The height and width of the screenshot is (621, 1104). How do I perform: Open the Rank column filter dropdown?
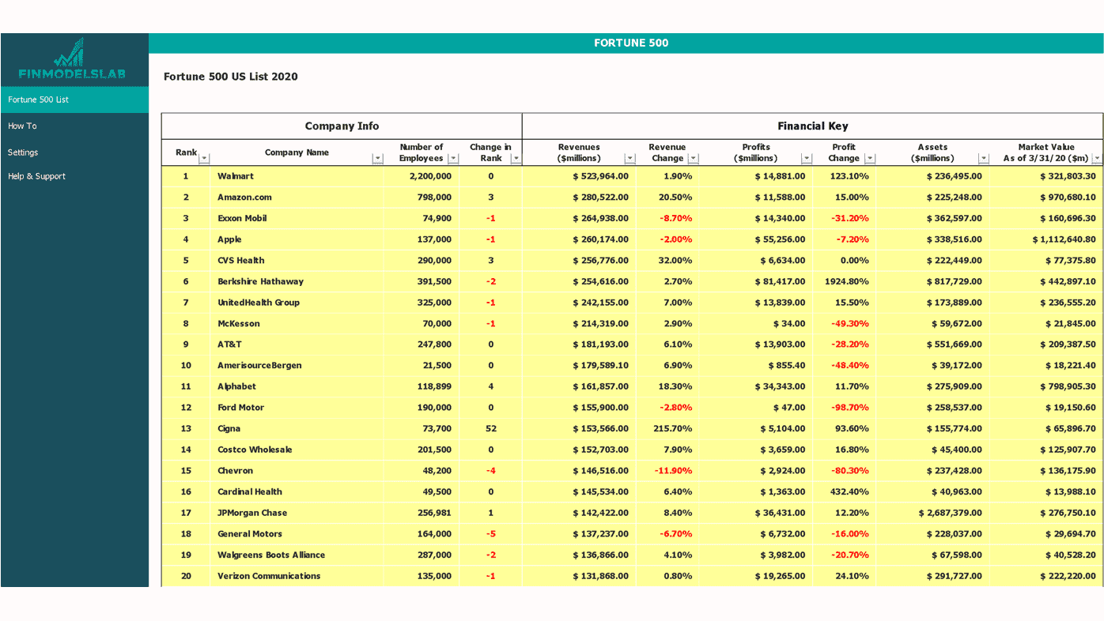pos(205,158)
